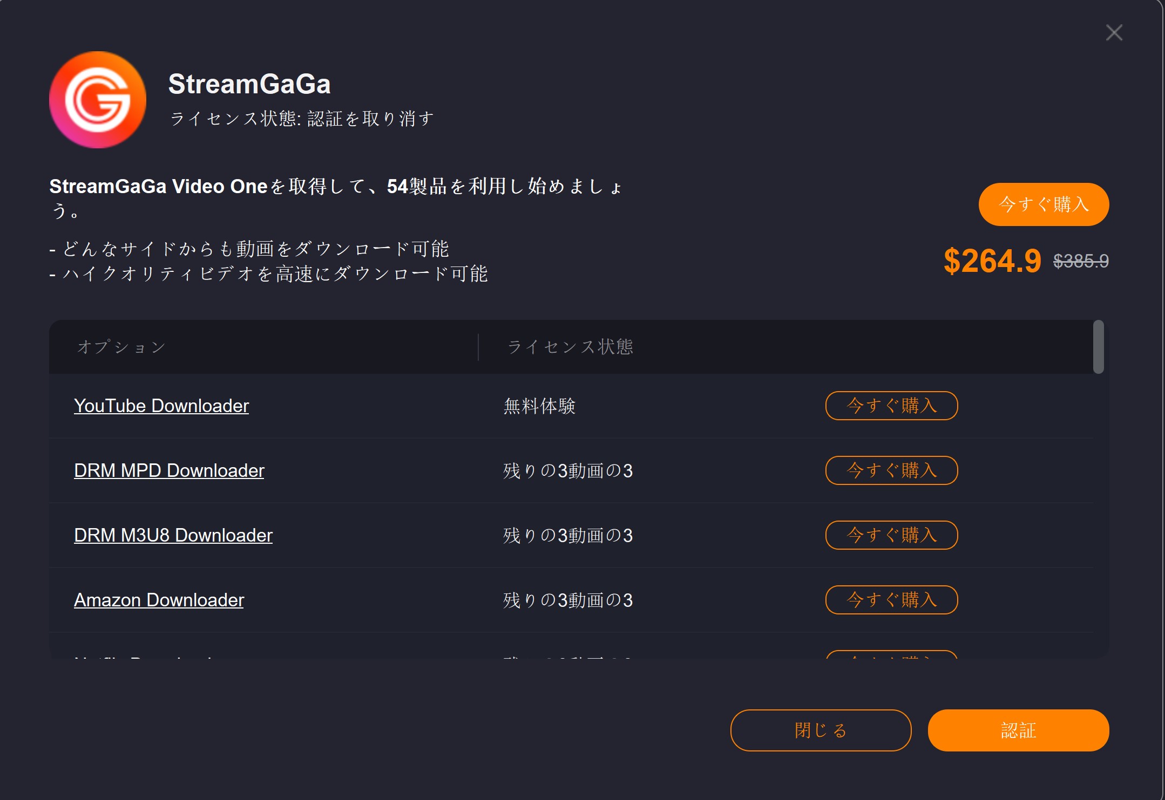Purchase the DRM M3U8 Downloader license
The height and width of the screenshot is (800, 1165).
pos(891,536)
